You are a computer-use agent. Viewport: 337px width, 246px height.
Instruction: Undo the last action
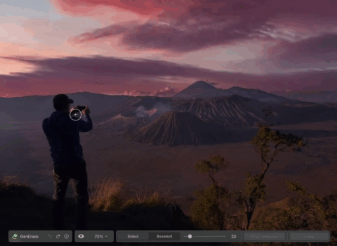[x=50, y=237]
